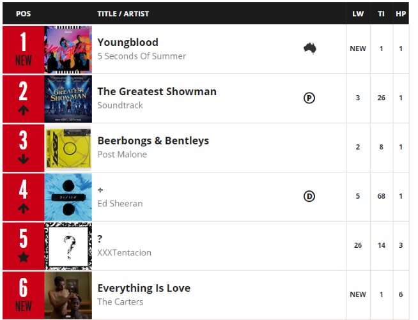
Task: Go to the Everything Is Love title
Action: (144, 288)
